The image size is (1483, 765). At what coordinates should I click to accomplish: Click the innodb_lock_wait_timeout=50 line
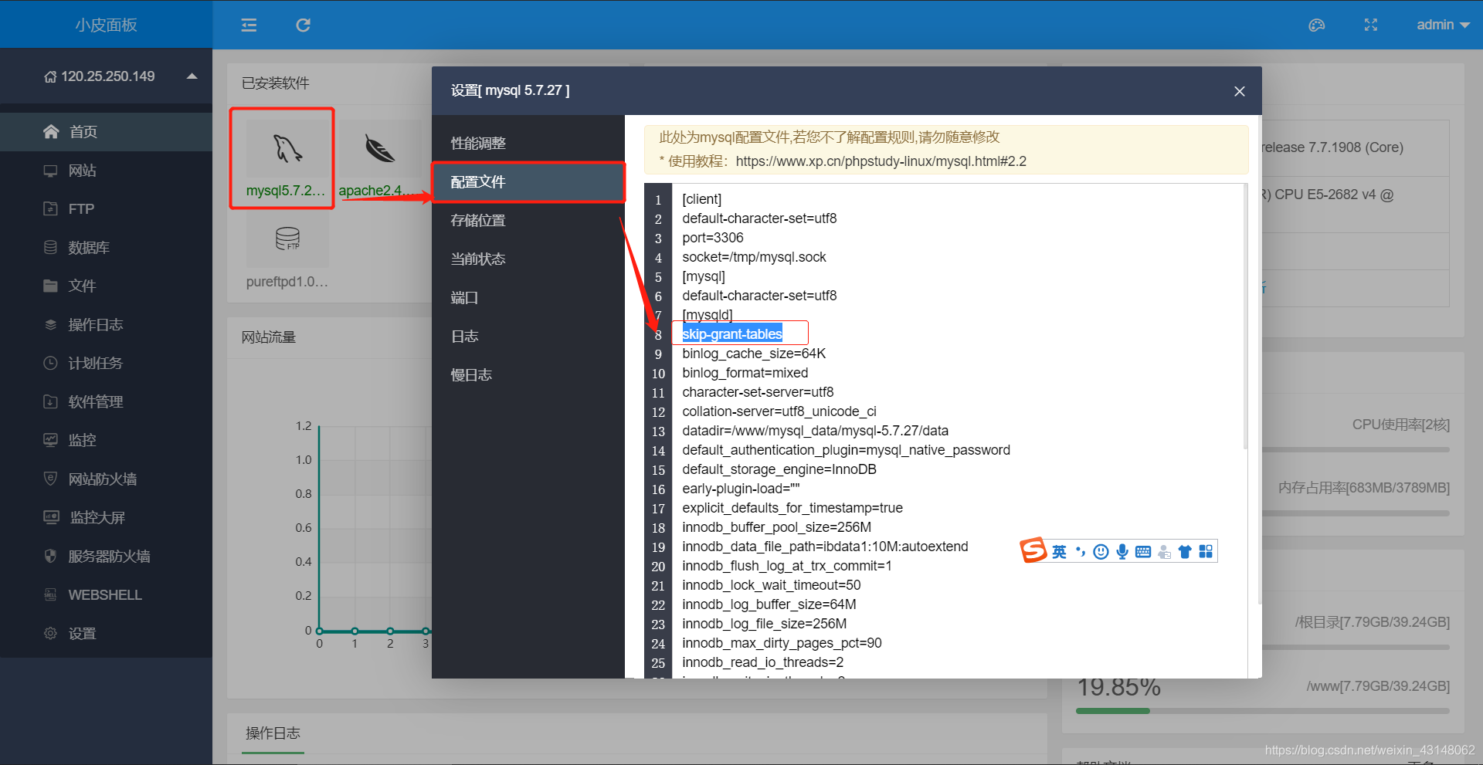click(x=771, y=585)
